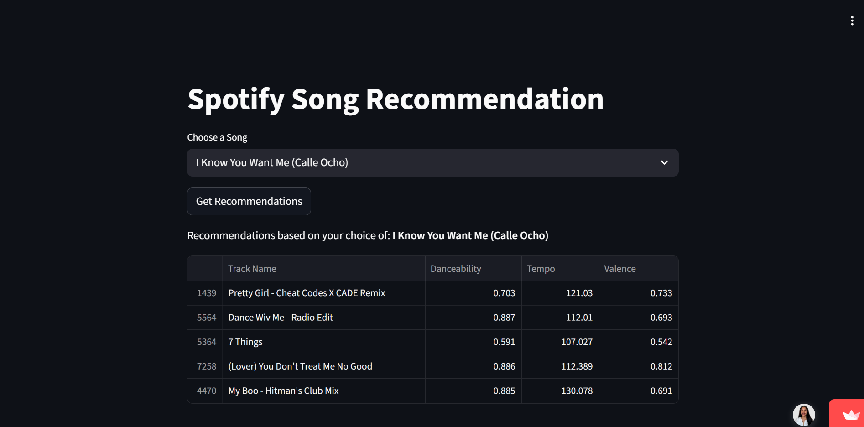Viewport: 864px width, 427px height.
Task: Click the tempo value 130.078 for My Boo
Action: click(577, 391)
